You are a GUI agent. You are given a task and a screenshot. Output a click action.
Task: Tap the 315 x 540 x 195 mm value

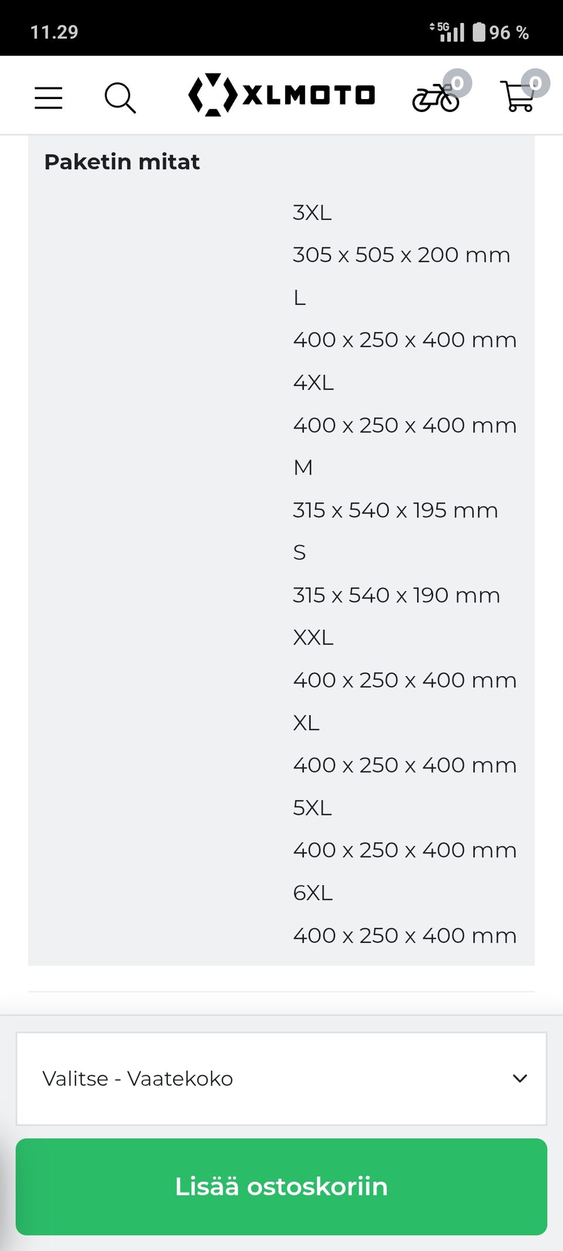pyautogui.click(x=395, y=510)
